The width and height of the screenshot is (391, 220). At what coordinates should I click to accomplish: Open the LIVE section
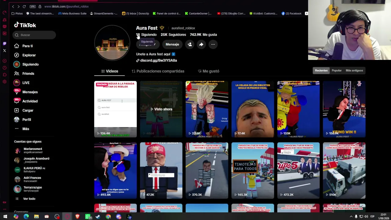(x=26, y=82)
